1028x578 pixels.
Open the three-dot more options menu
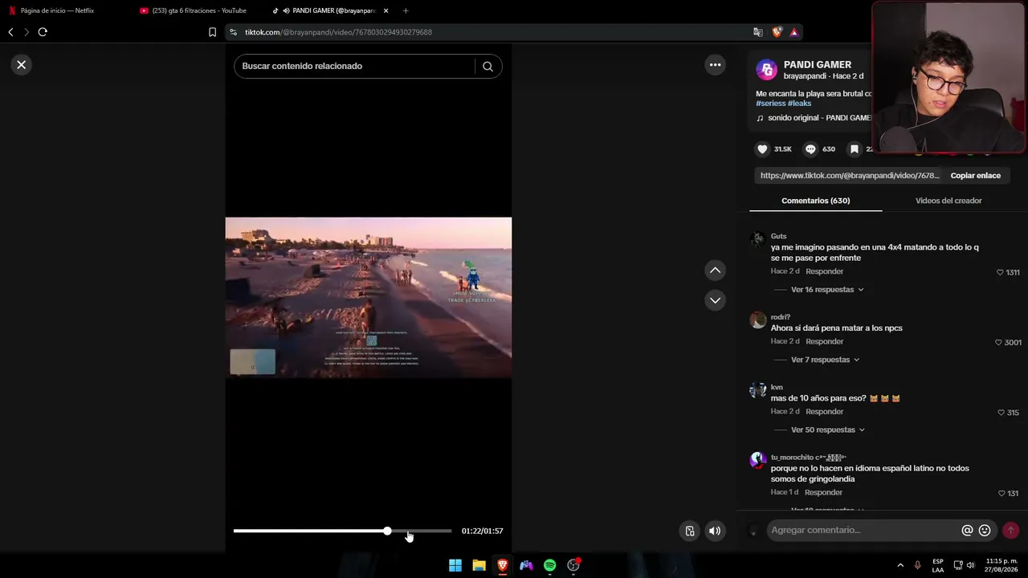coord(715,65)
